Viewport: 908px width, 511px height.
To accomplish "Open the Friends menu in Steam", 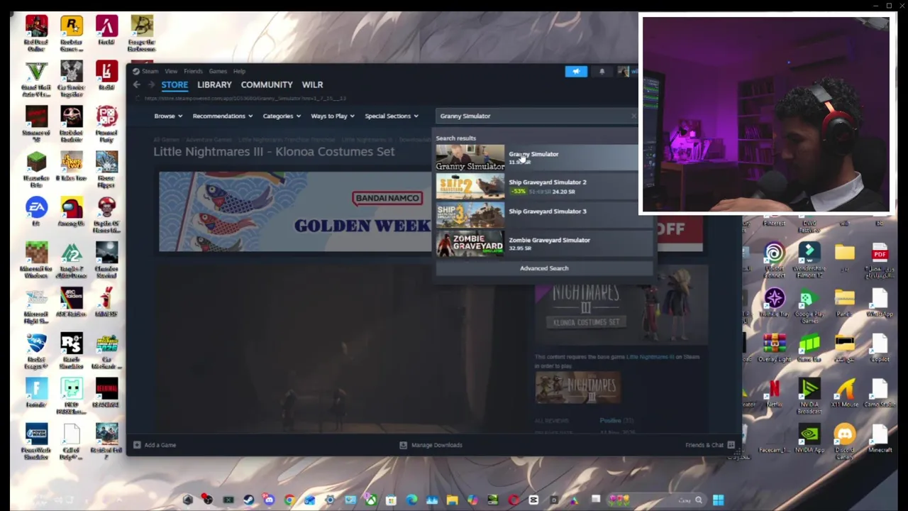I will pyautogui.click(x=193, y=71).
